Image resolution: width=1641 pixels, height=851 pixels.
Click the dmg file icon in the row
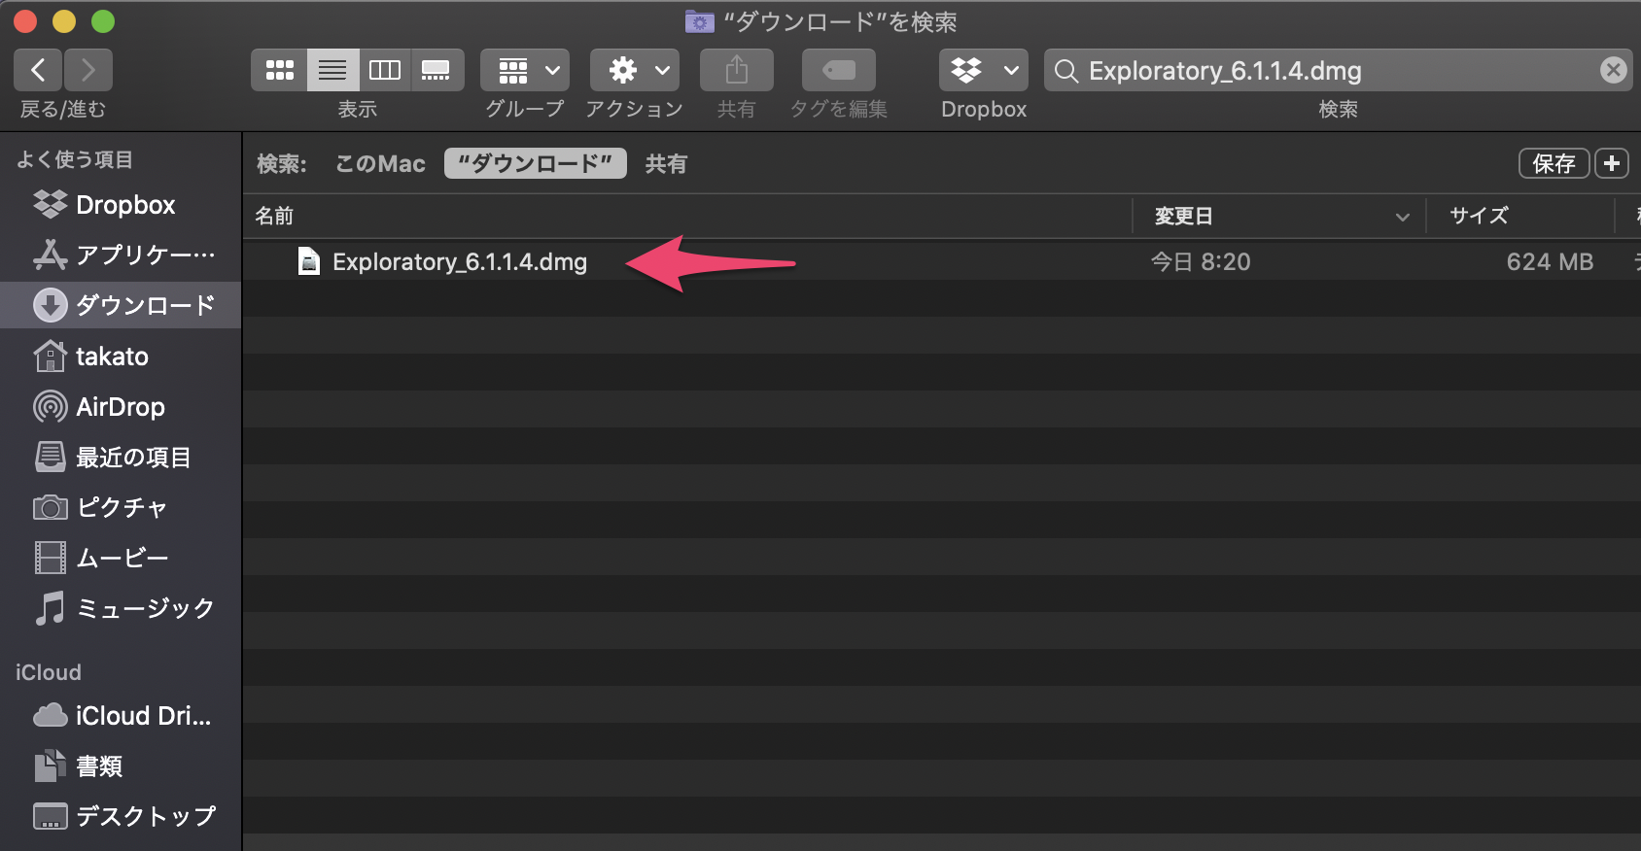coord(309,261)
